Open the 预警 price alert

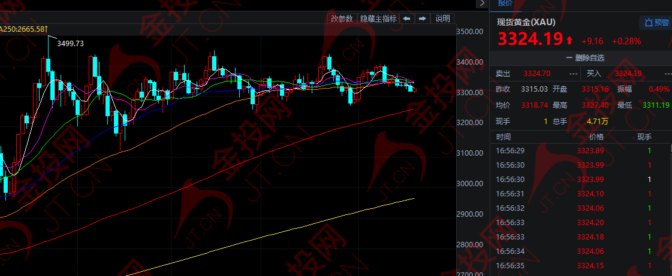(x=655, y=23)
